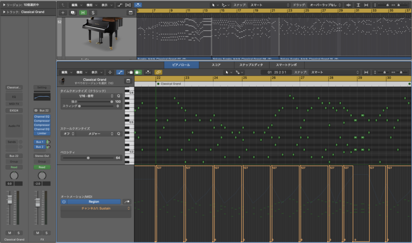
Task: Click the EQ thumbnail curve on FX strip
Action: click(x=42, y=97)
